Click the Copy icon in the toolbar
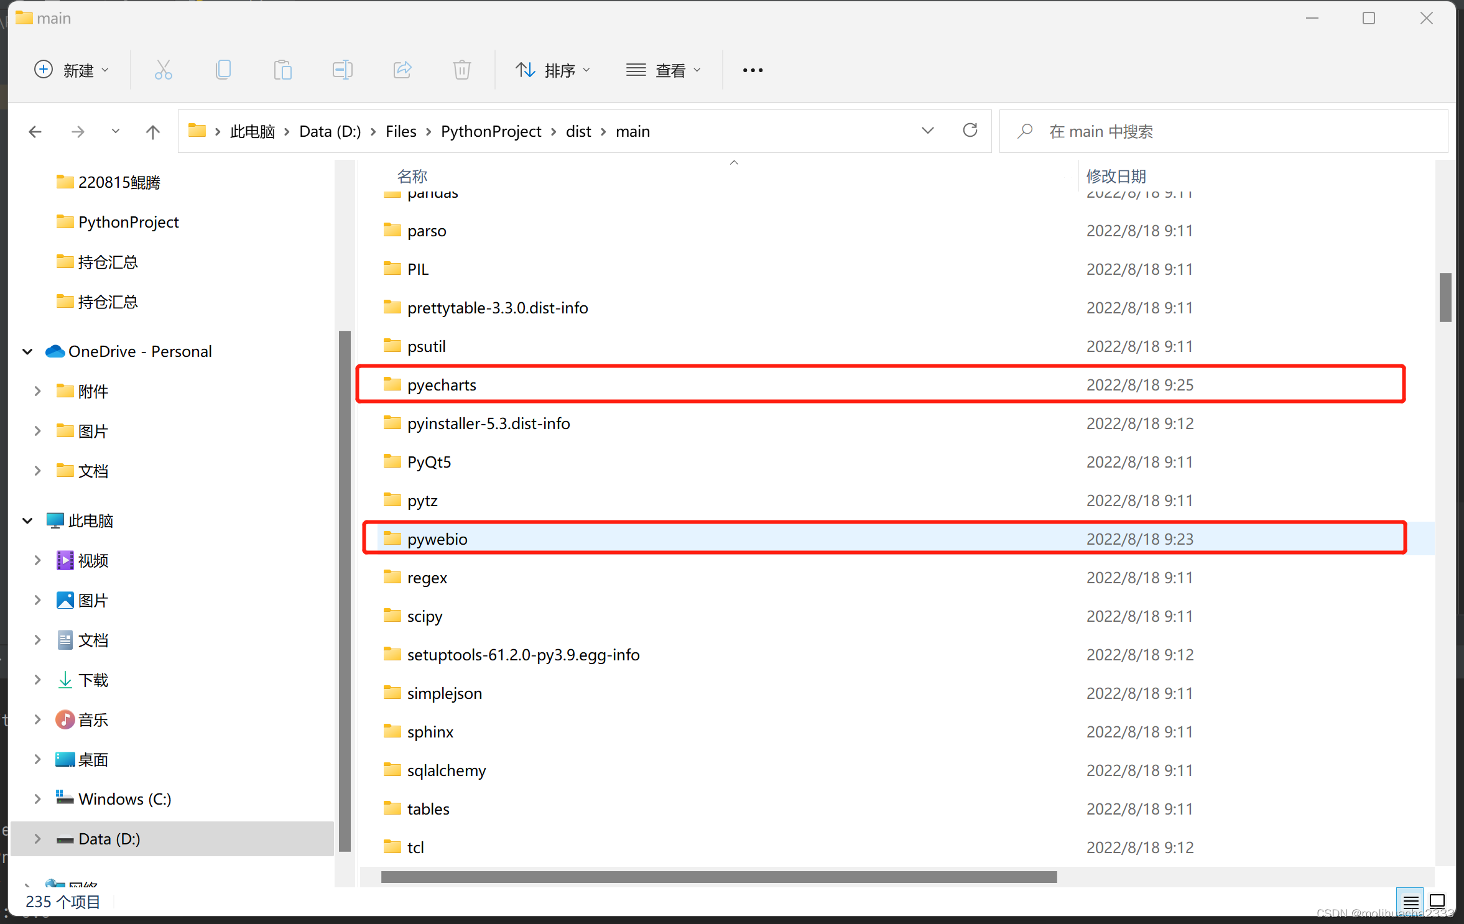The width and height of the screenshot is (1464, 924). point(223,70)
